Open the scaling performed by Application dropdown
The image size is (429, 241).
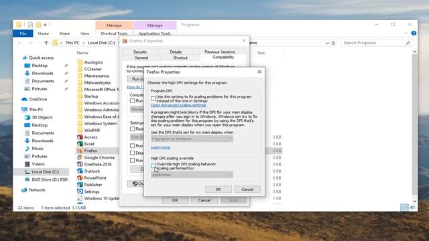192,175
